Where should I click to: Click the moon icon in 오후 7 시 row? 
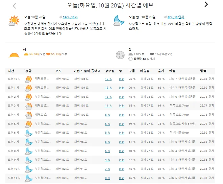tap(29, 142)
